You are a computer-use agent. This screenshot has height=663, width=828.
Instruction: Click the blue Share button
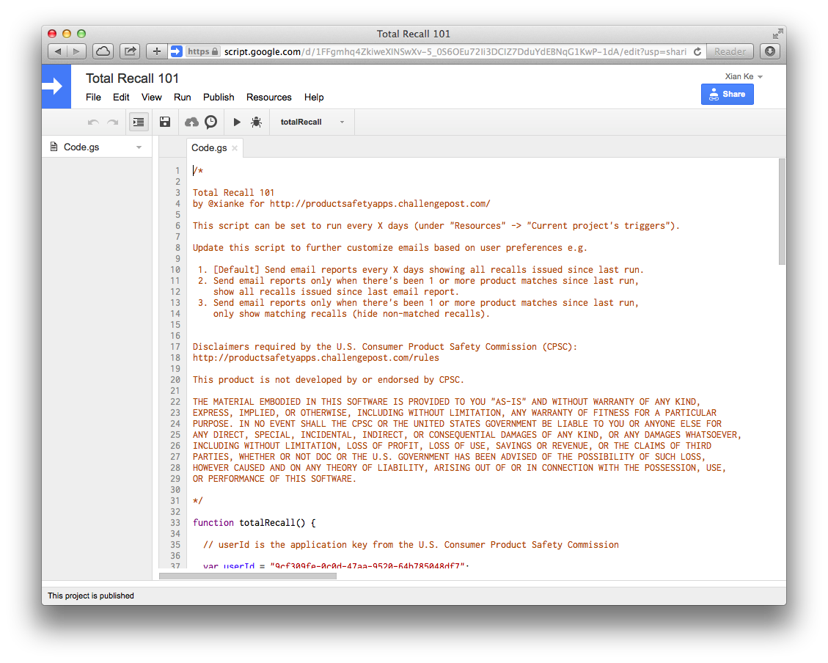tap(727, 95)
